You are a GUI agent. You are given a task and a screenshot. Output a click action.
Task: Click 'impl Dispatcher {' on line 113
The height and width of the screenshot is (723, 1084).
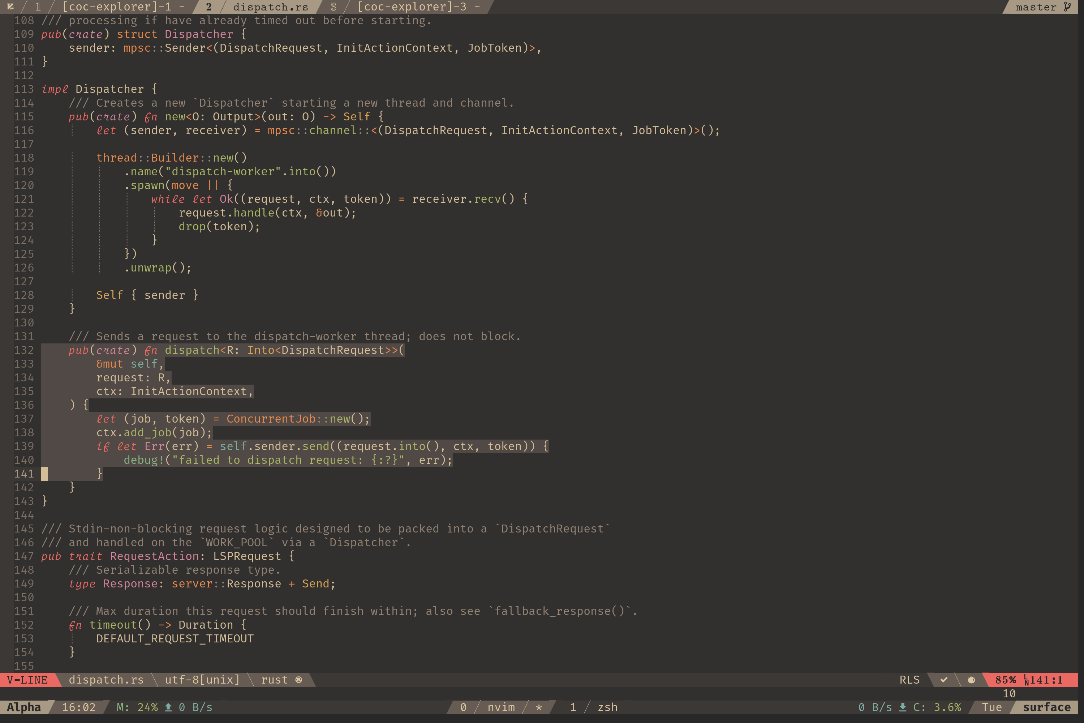tap(99, 89)
